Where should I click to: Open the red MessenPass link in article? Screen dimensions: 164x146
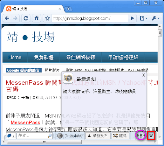tap(26, 122)
